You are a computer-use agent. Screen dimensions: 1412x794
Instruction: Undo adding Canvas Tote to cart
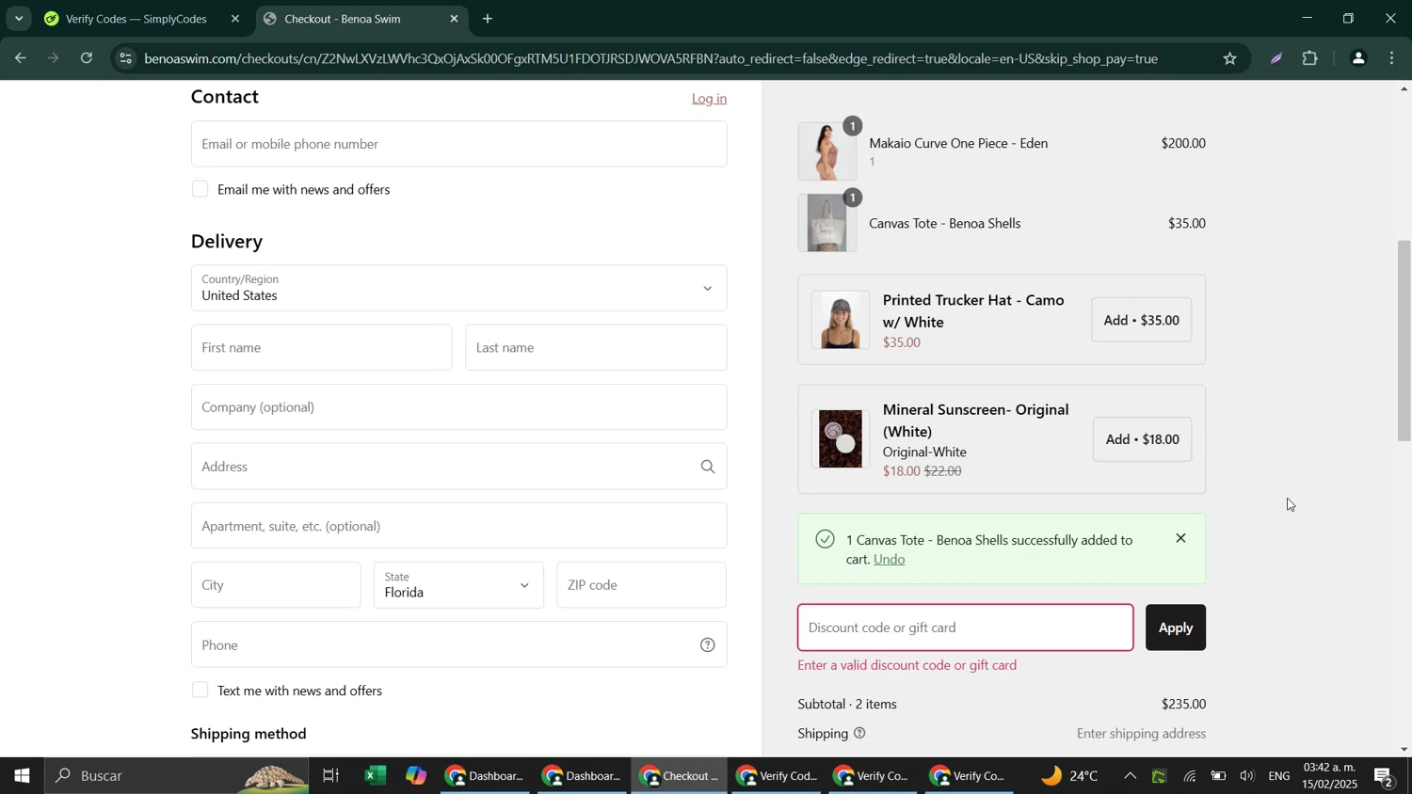point(889,559)
